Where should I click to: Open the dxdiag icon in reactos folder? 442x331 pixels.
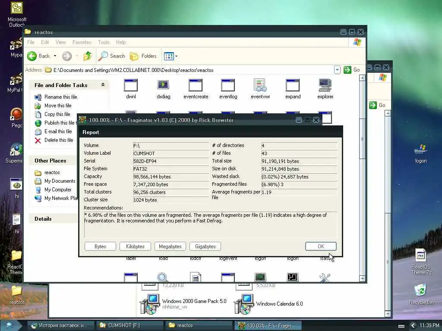(x=163, y=85)
